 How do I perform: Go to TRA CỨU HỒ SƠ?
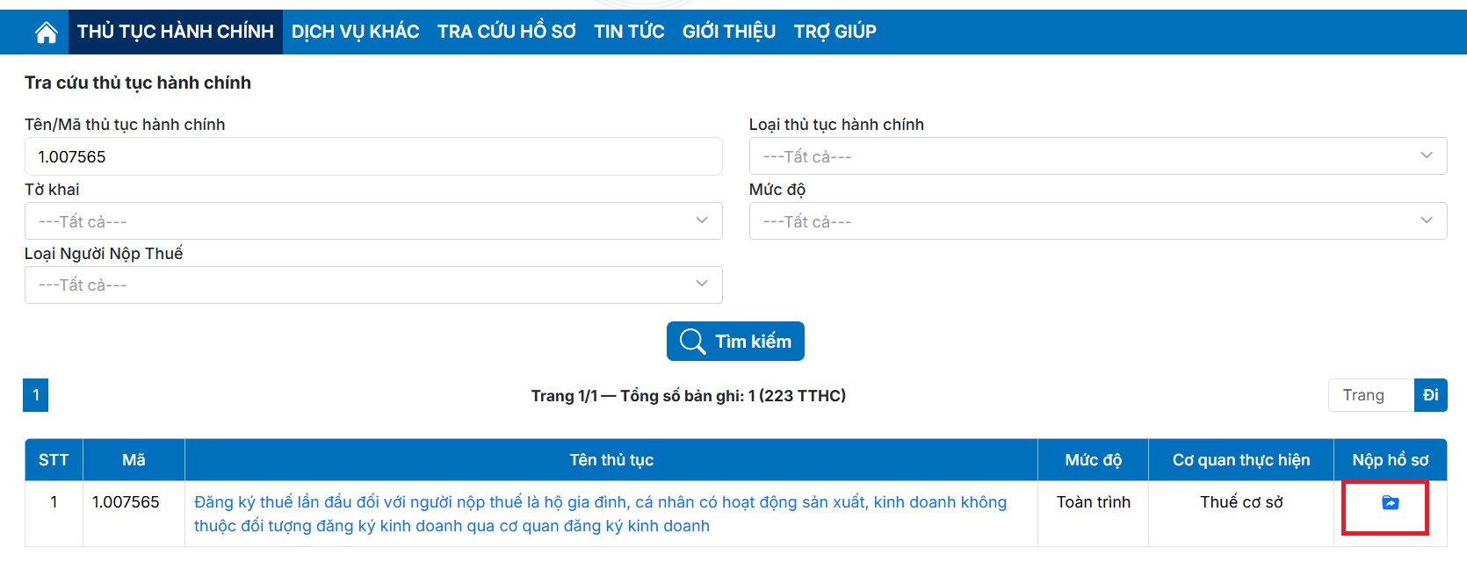[506, 32]
